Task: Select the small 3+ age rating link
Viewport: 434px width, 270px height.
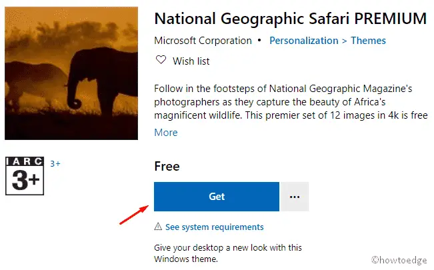Action: [x=55, y=163]
